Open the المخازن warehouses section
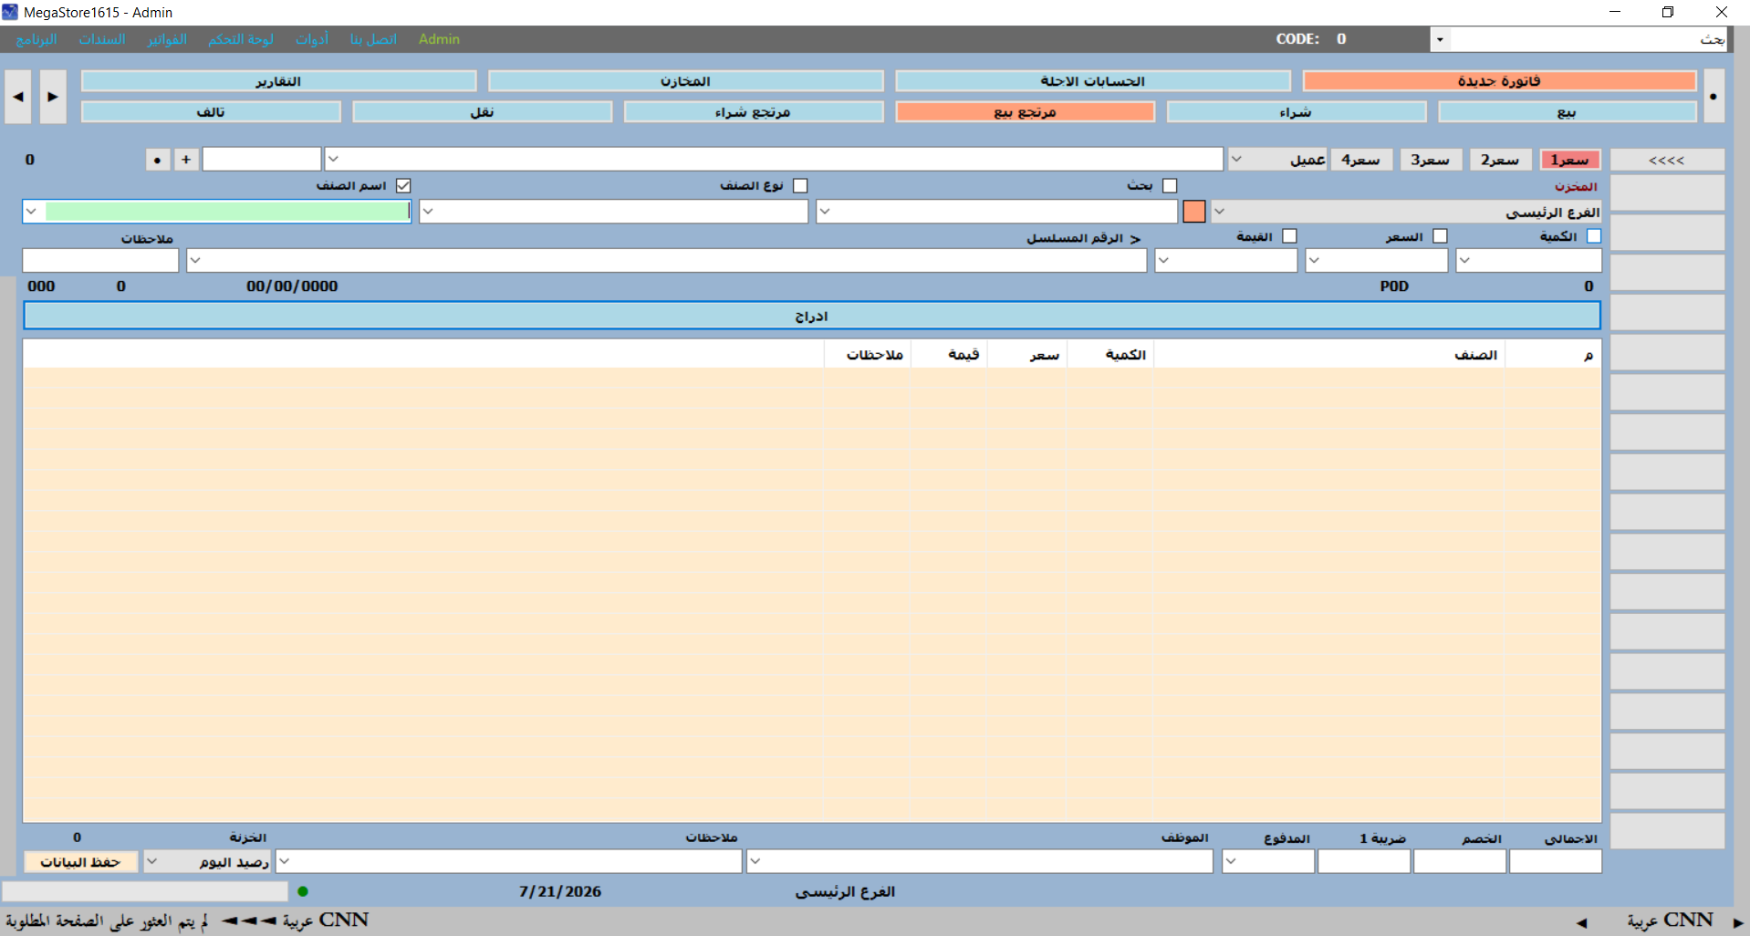The height and width of the screenshot is (936, 1750). click(686, 81)
